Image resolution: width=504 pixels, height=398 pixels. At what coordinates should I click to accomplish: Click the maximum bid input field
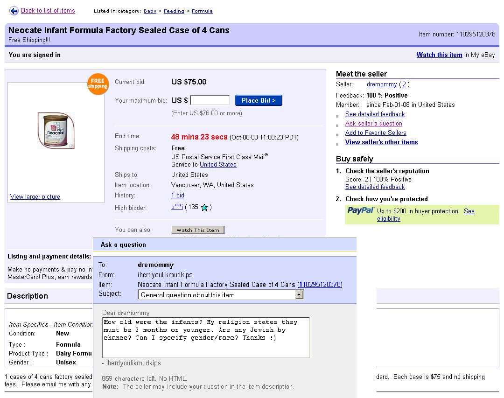[210, 100]
